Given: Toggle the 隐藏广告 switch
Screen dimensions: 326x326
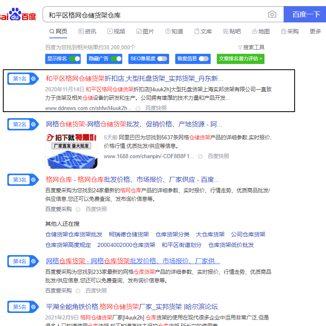Looking at the screenshot, I should pos(116,59).
